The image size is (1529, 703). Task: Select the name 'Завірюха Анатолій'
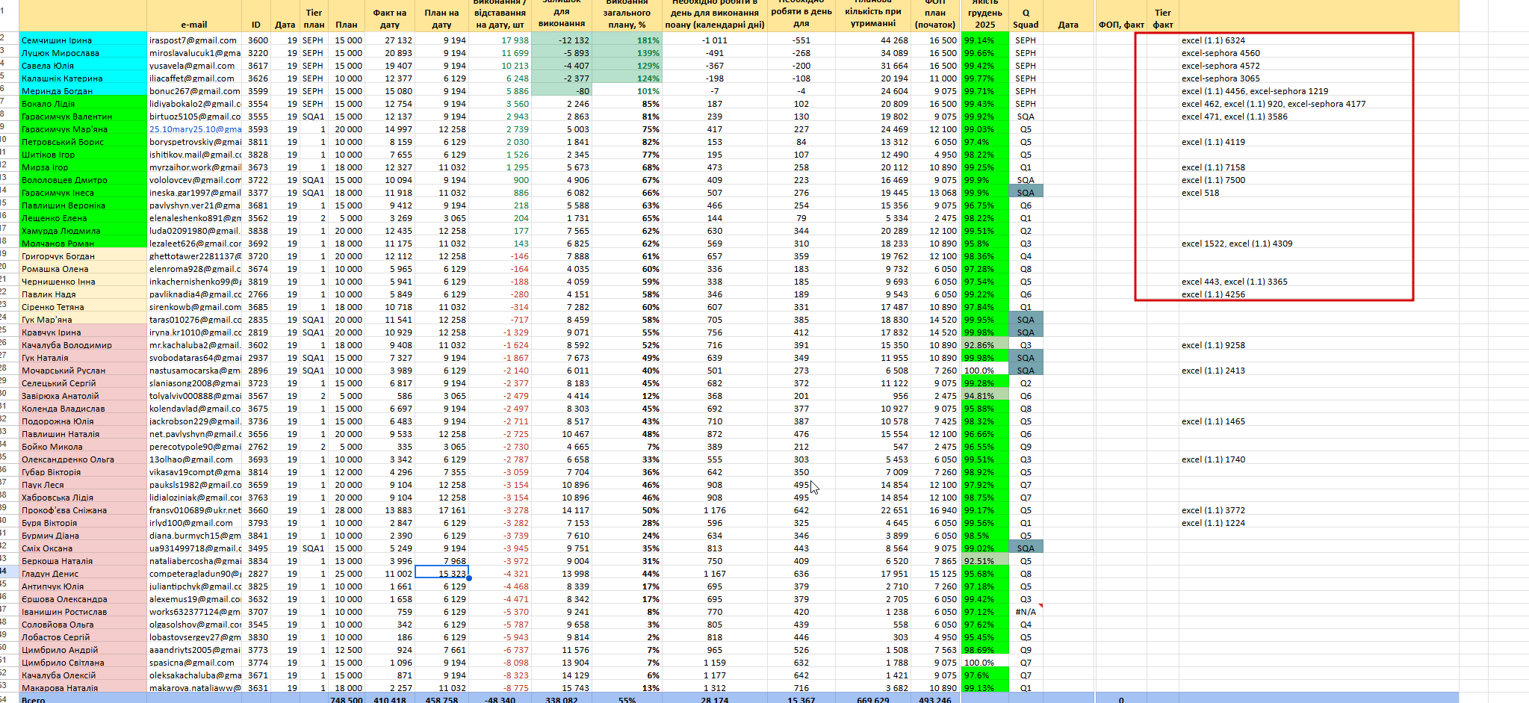click(82, 396)
